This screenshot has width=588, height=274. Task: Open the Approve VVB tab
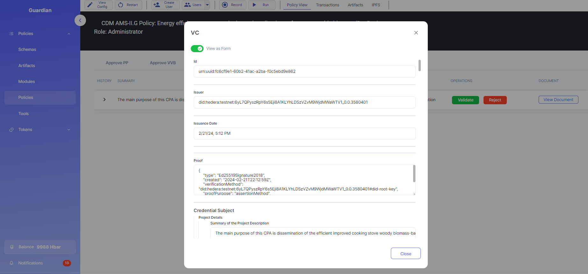(163, 63)
